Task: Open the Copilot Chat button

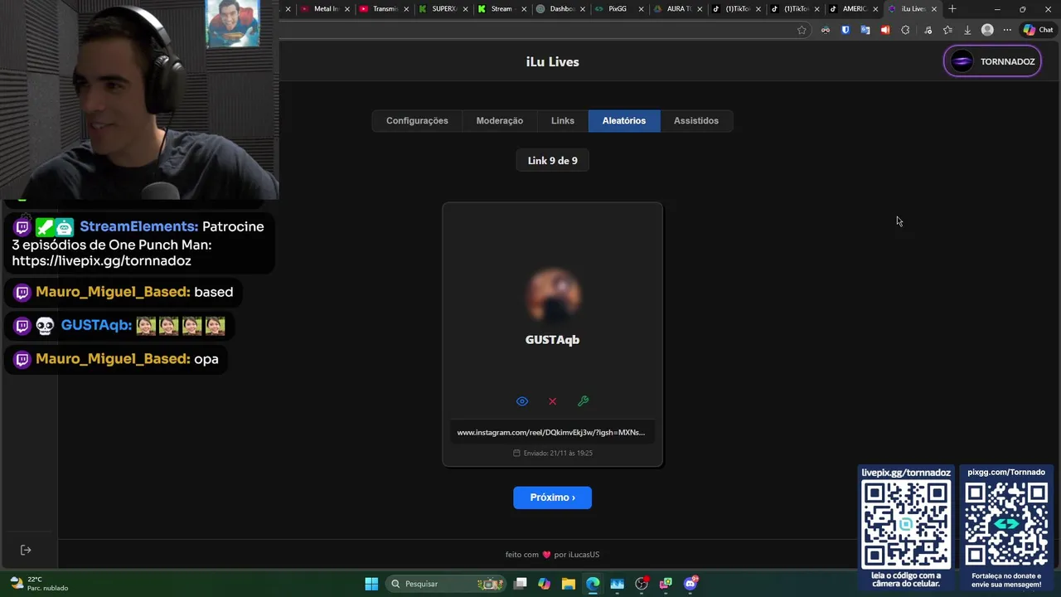Action: coord(1038,30)
